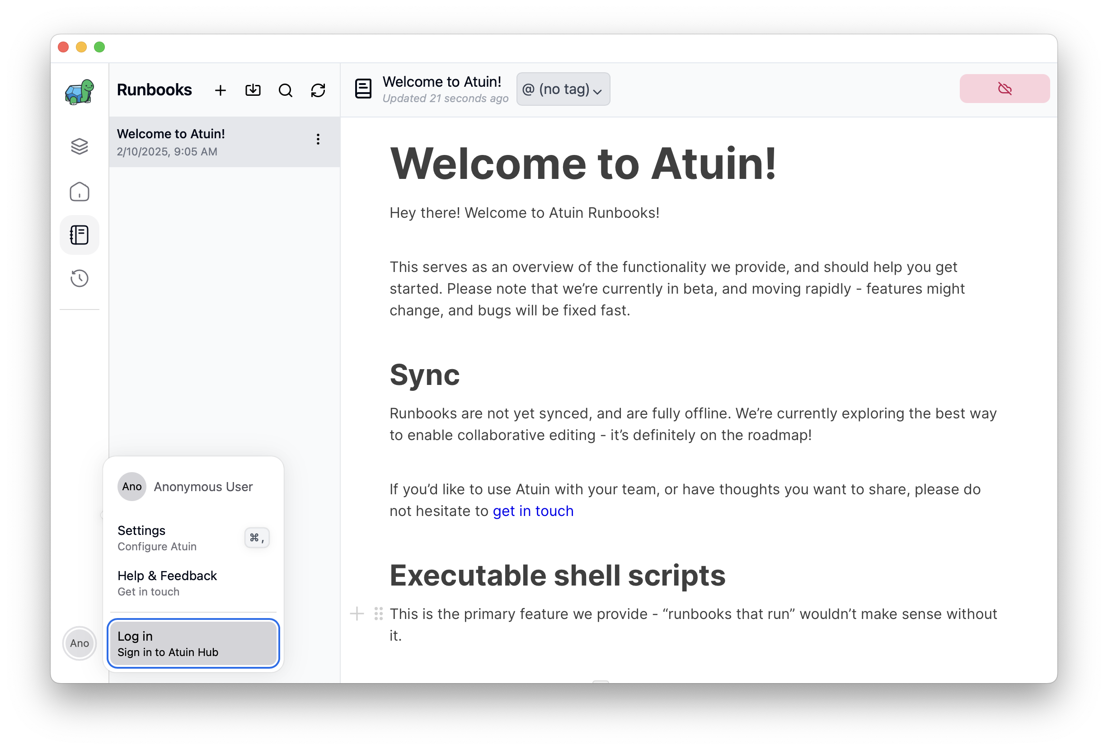Open runbook search magnifier icon

pos(286,90)
